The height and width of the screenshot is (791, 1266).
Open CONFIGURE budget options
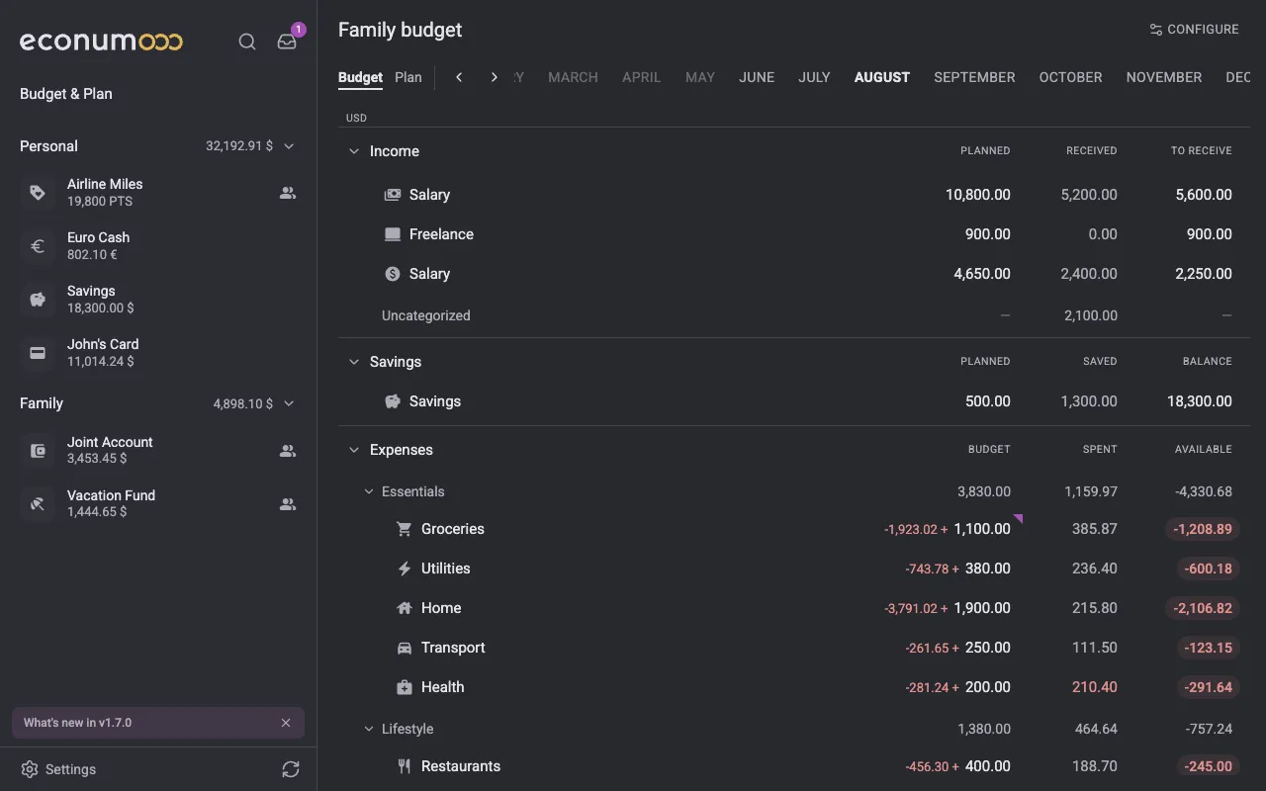pyautogui.click(x=1194, y=30)
